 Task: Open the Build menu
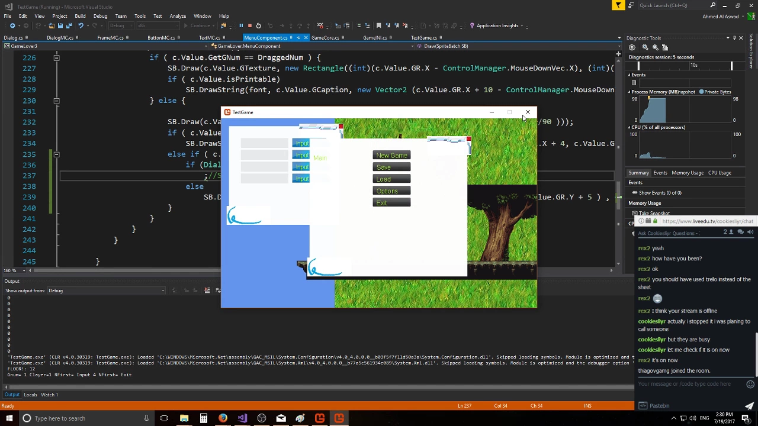click(80, 16)
